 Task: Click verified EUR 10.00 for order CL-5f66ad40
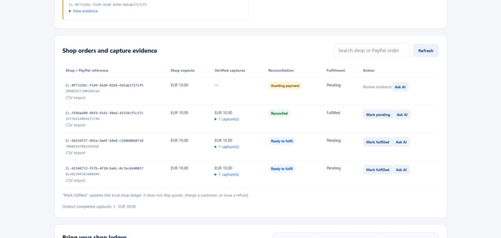tap(223, 112)
